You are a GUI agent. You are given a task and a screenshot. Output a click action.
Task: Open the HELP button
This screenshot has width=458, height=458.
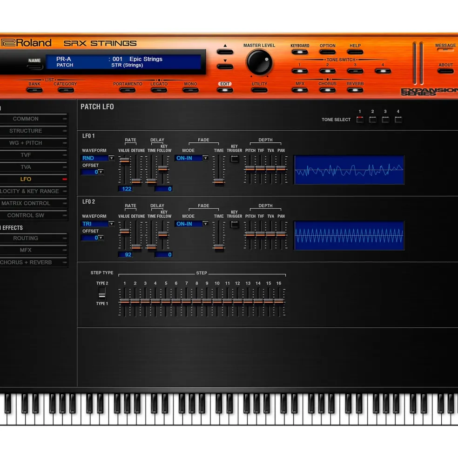[355, 52]
